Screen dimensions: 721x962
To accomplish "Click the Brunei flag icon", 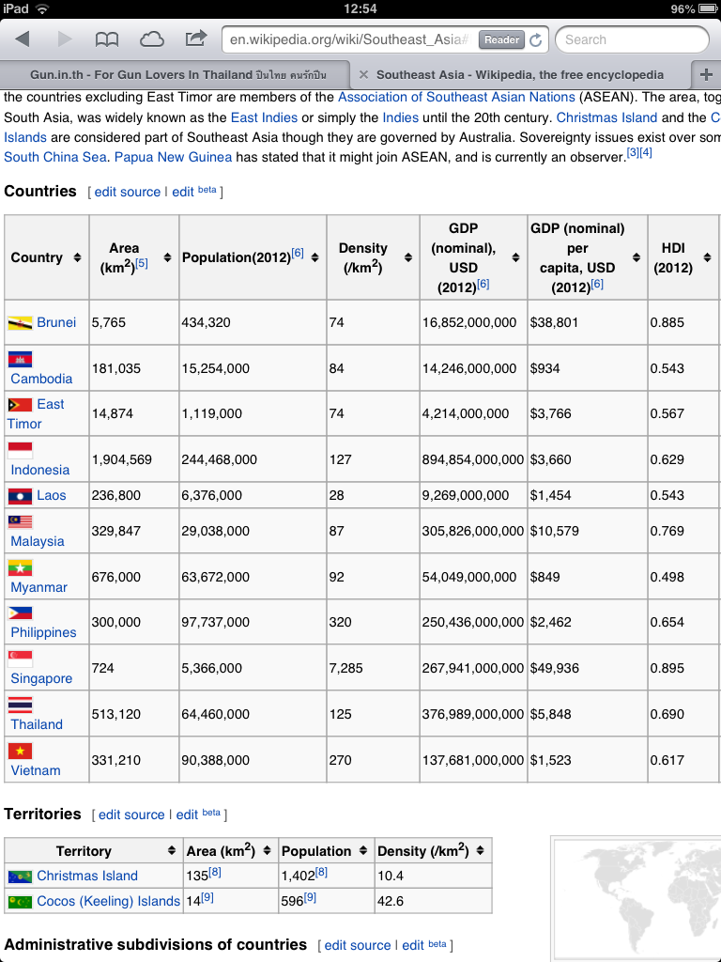I will [x=20, y=323].
